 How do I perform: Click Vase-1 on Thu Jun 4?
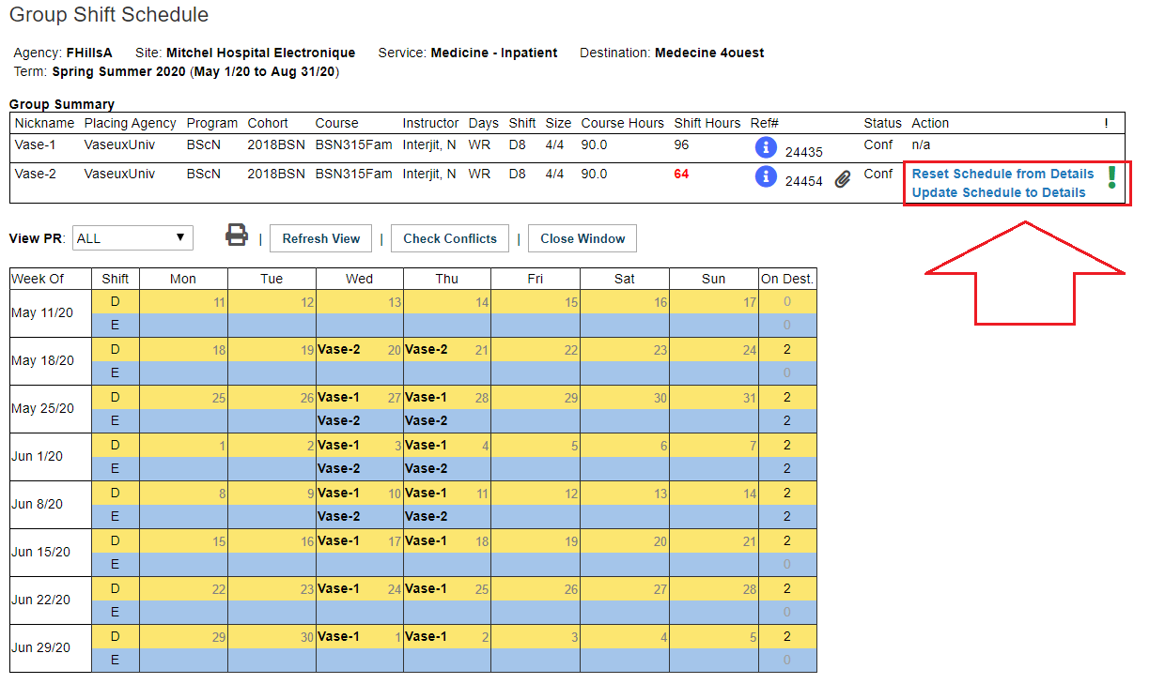[x=427, y=445]
